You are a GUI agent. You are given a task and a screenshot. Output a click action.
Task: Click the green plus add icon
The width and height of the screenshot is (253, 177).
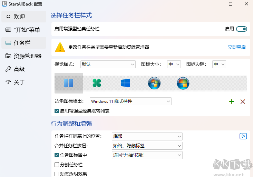[x=232, y=101]
